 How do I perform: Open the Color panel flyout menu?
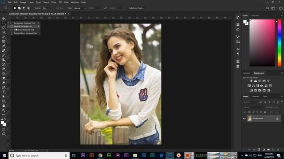tap(282, 16)
